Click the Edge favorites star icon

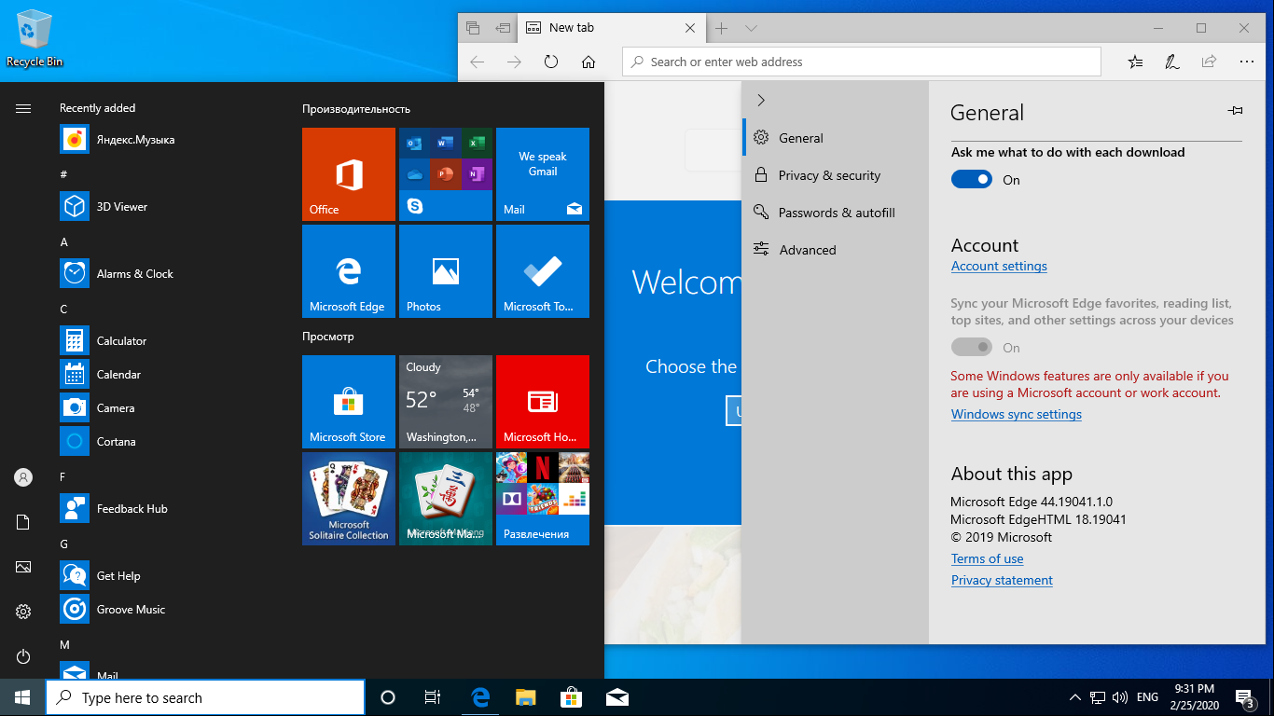point(1135,62)
